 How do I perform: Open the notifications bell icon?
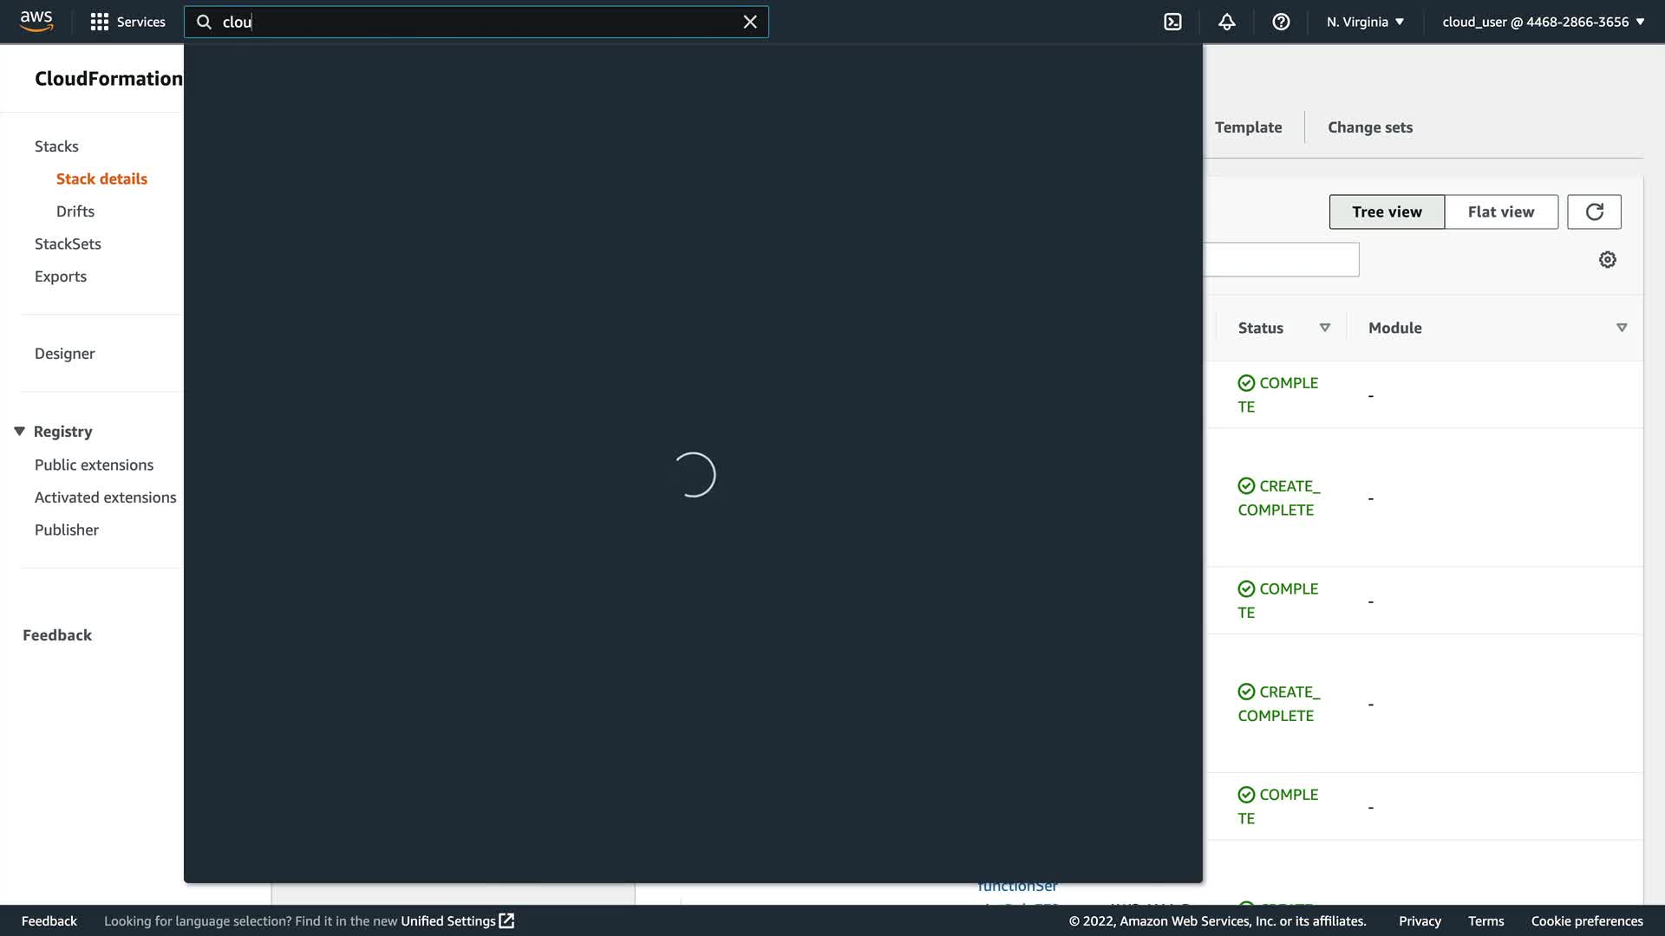coord(1226,22)
